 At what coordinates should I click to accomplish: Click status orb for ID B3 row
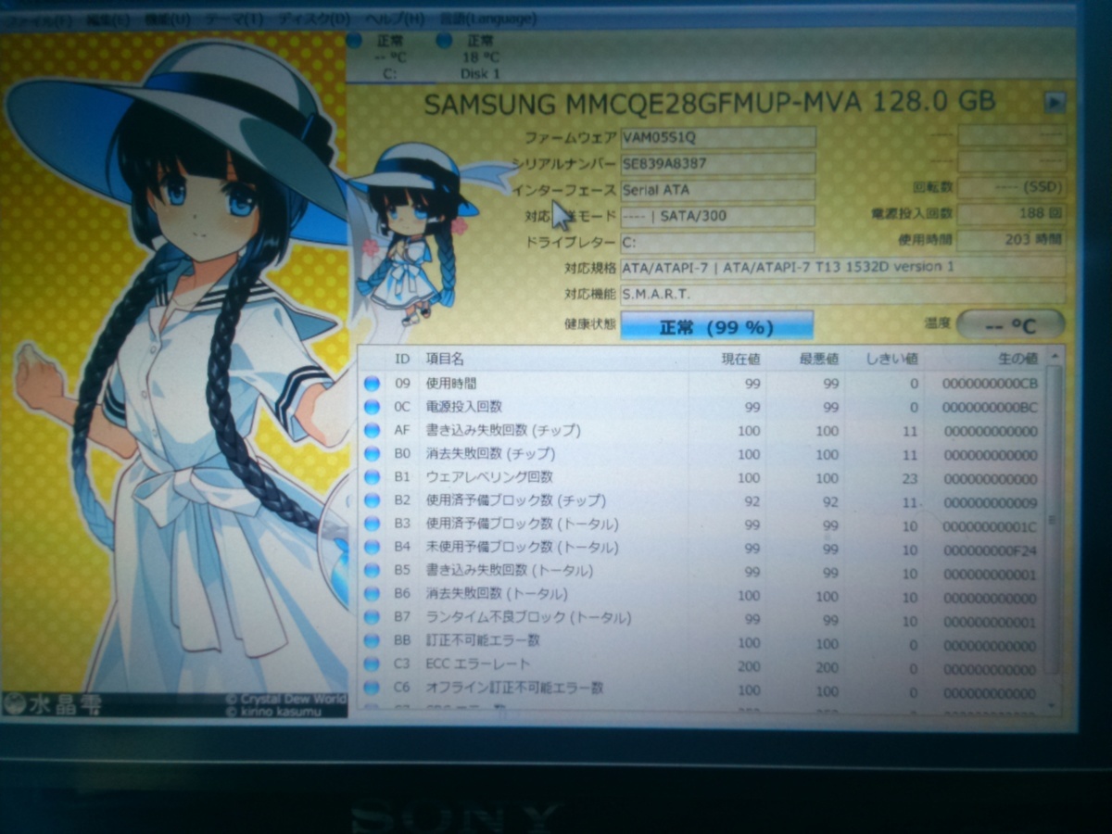373,524
